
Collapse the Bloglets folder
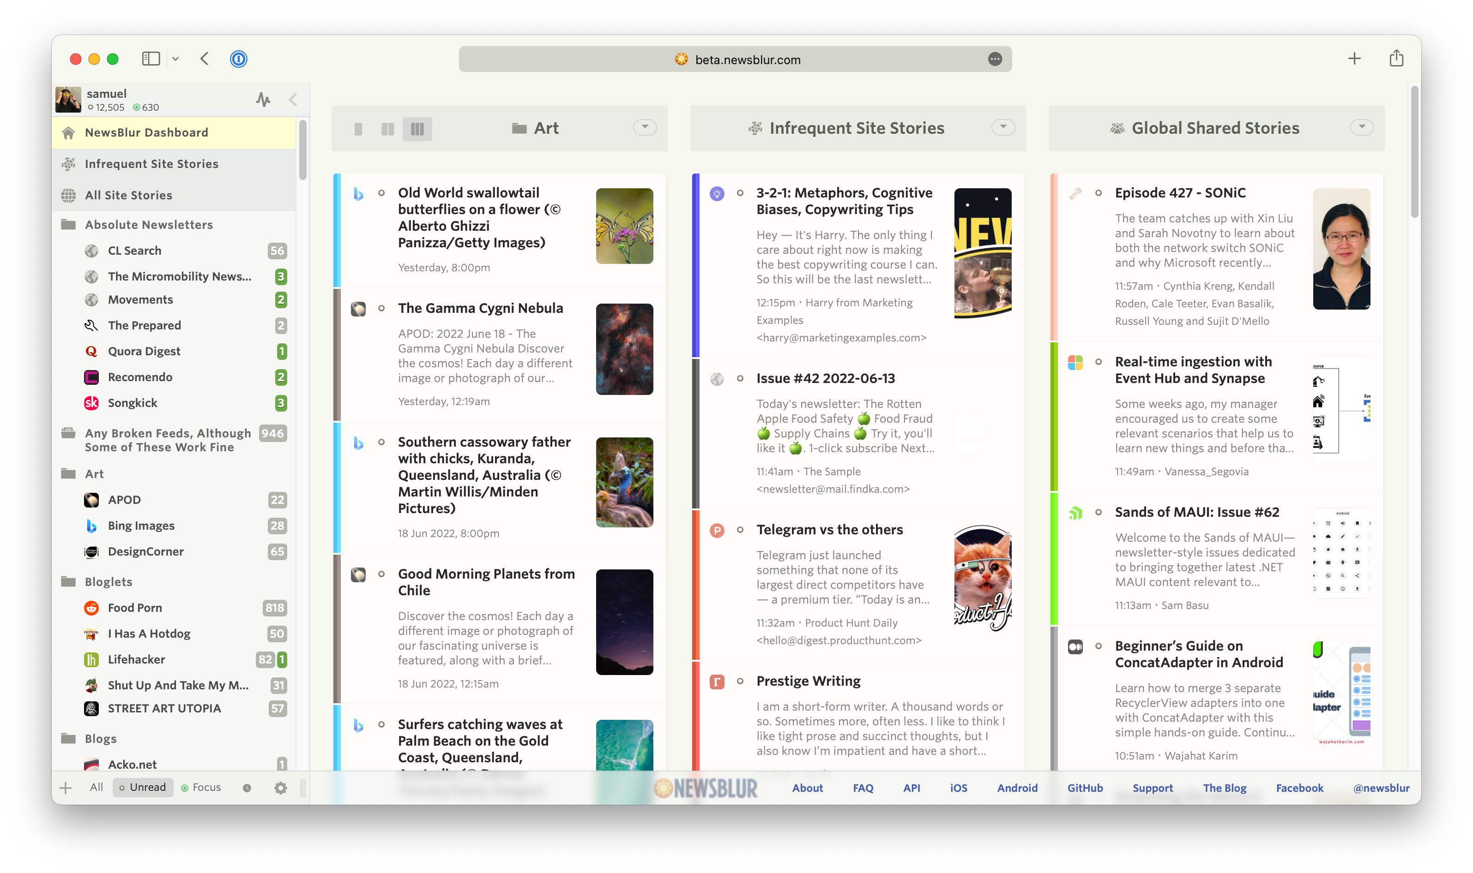pos(68,582)
